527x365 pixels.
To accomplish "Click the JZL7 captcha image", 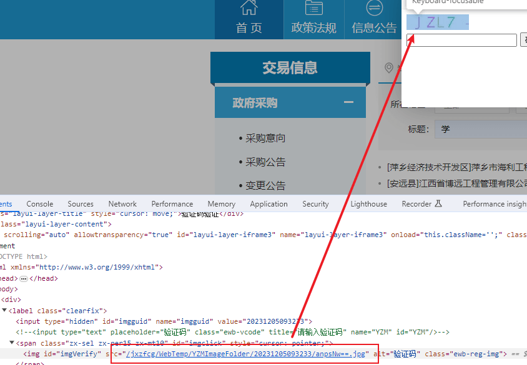I will 437,22.
